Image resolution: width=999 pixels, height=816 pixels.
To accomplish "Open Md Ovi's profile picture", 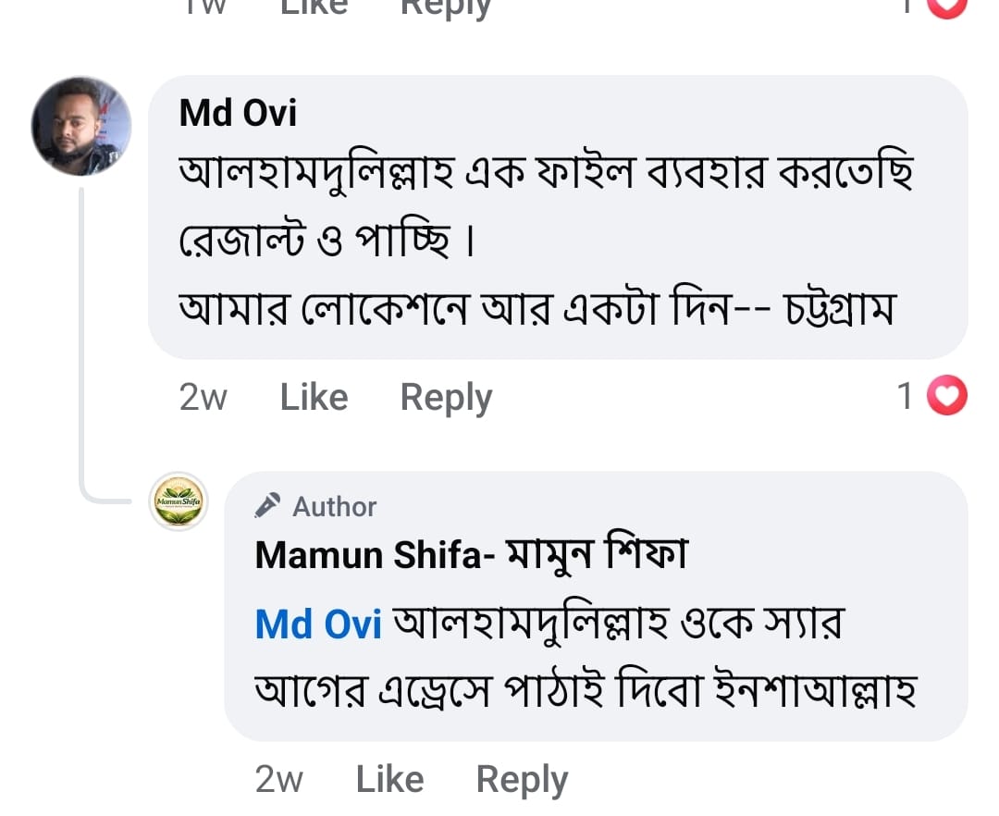I will 81,127.
